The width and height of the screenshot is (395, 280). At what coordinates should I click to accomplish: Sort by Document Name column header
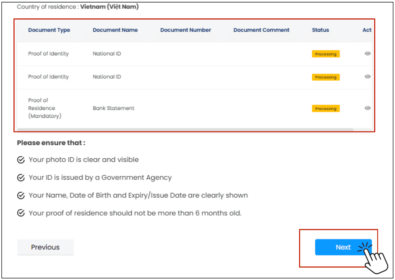115,30
